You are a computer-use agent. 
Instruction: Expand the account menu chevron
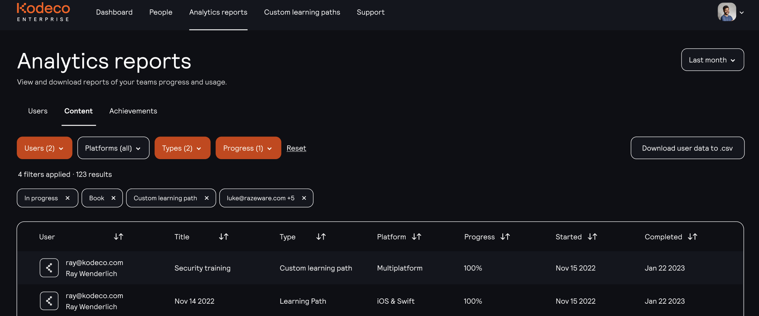[741, 13]
